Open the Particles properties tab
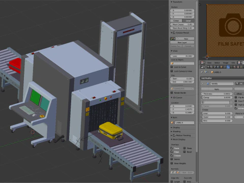244x183 pixels. tap(241, 67)
